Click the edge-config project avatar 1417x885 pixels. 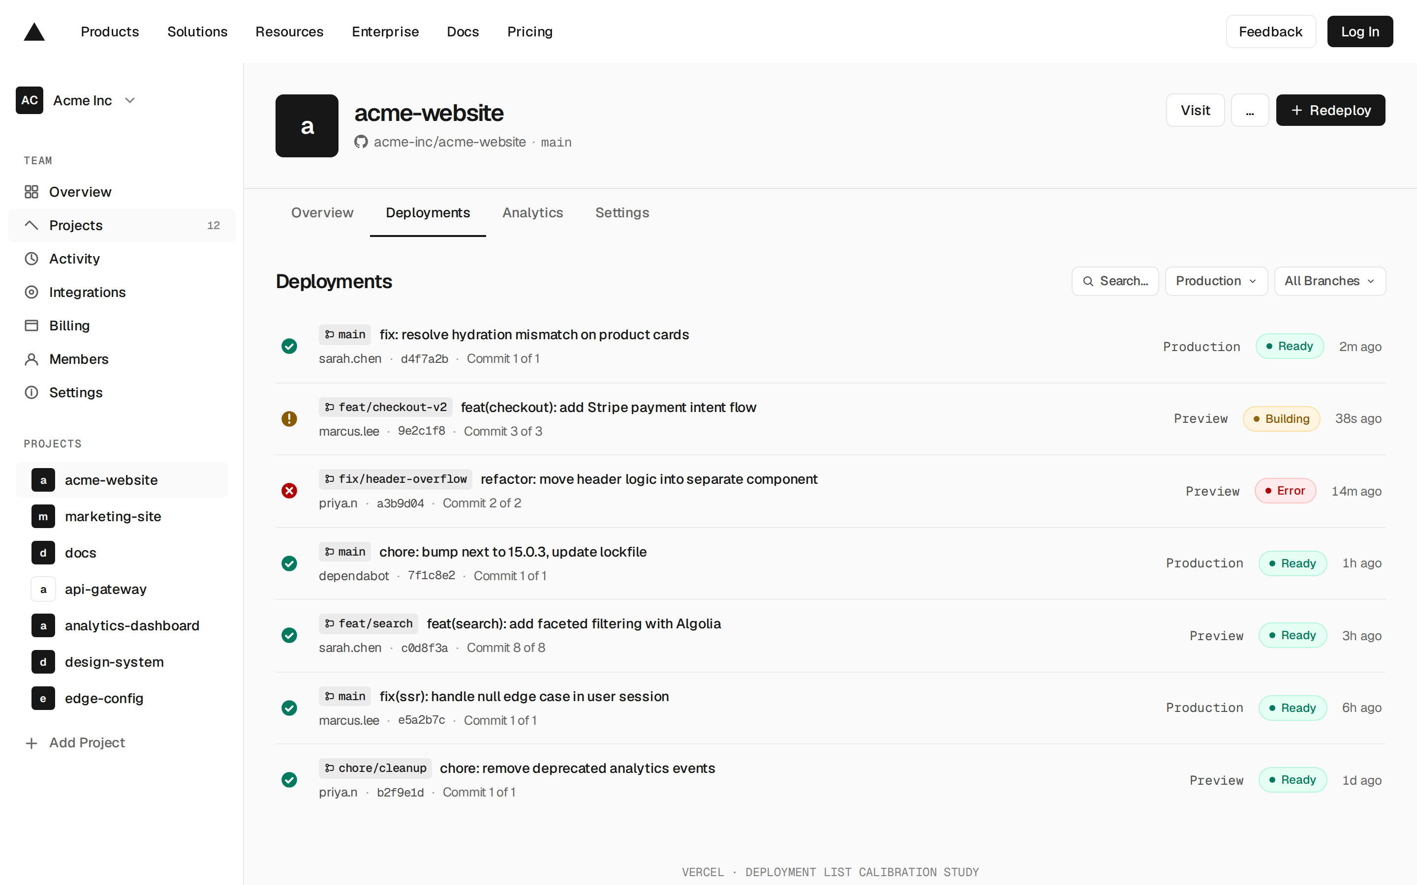(43, 698)
